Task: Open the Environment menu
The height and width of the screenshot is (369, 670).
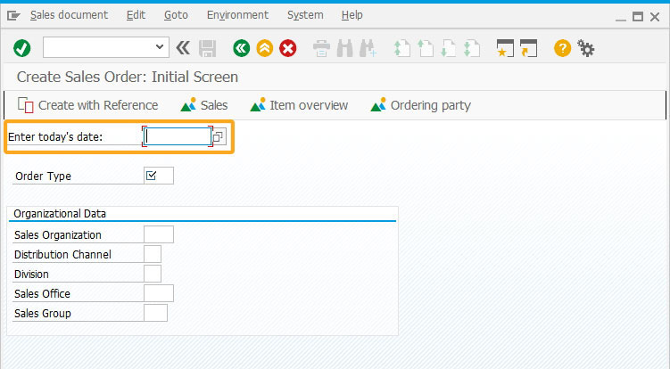Action: (237, 15)
